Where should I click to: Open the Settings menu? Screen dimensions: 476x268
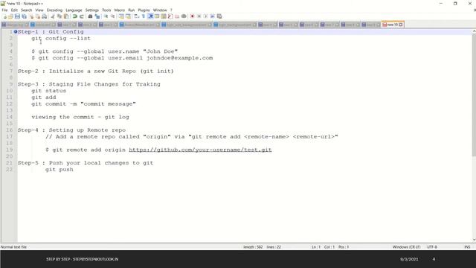tap(92, 10)
